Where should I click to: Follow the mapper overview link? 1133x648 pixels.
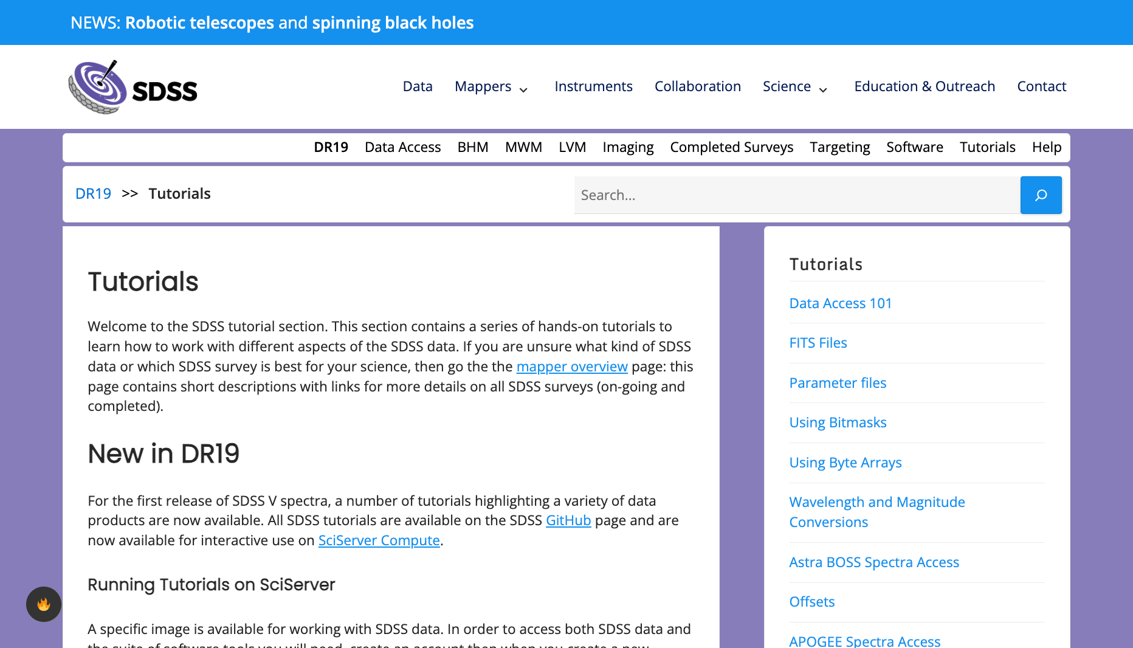pos(571,367)
